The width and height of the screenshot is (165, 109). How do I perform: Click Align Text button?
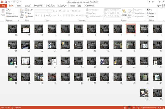click(x=91, y=13)
